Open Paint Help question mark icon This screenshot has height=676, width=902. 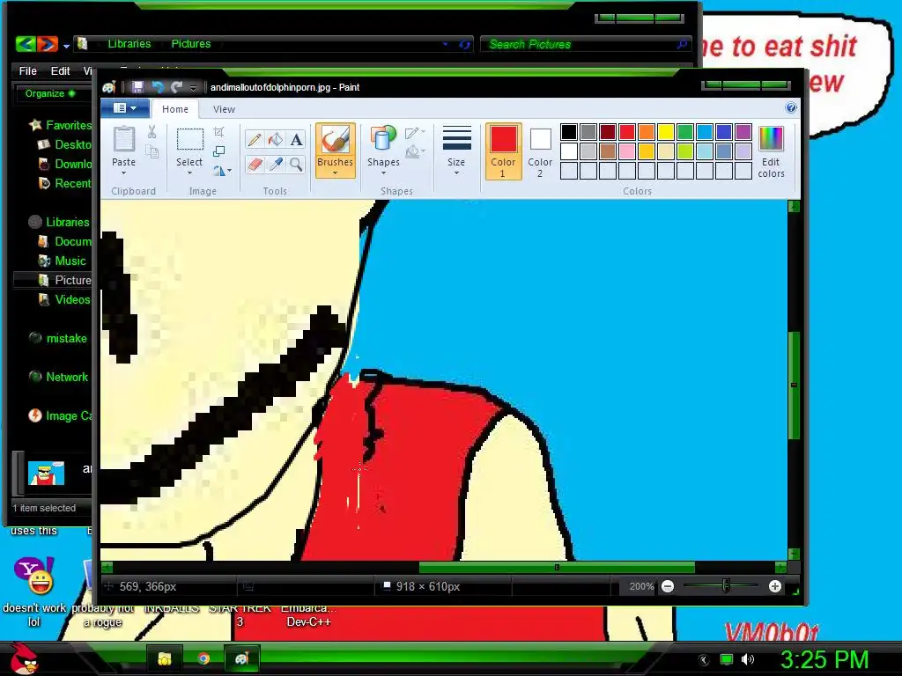pyautogui.click(x=791, y=107)
